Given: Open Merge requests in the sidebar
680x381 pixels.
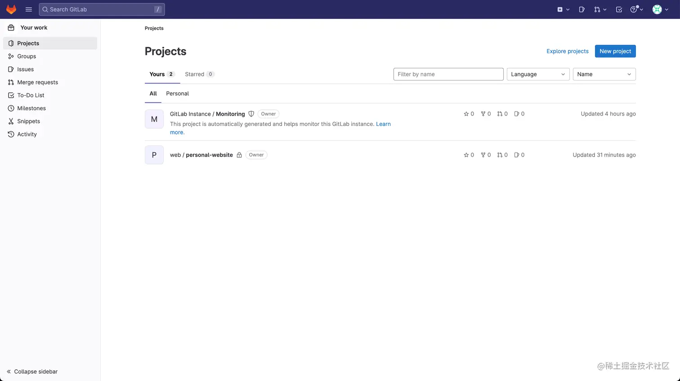Looking at the screenshot, I should pyautogui.click(x=50, y=82).
